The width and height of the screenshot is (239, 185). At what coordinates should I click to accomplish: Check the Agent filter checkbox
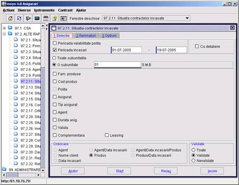(x=55, y=112)
